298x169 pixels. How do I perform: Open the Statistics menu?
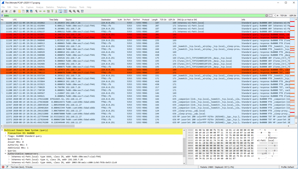50,7
